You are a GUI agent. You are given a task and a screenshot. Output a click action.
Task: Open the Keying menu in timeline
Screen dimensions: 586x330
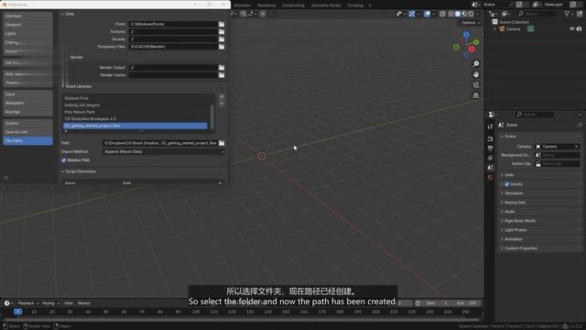pyautogui.click(x=50, y=303)
